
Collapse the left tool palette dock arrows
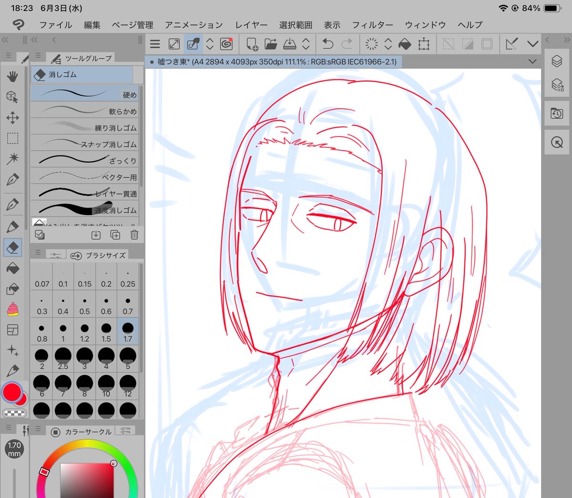tap(5, 40)
